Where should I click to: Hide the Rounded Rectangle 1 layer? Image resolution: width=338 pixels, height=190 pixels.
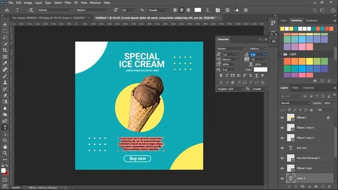pos(282,158)
